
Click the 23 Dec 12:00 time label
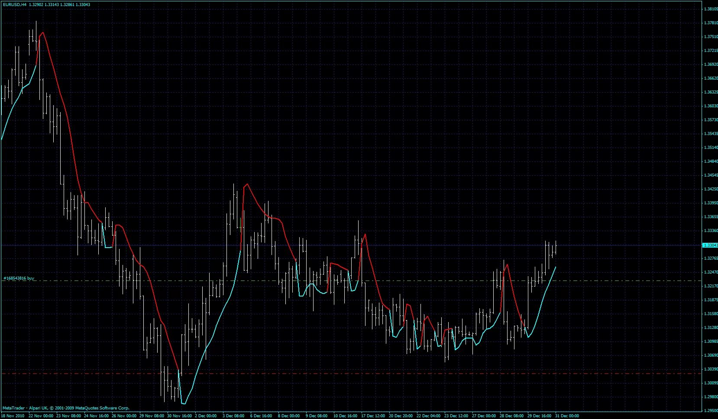[456, 416]
